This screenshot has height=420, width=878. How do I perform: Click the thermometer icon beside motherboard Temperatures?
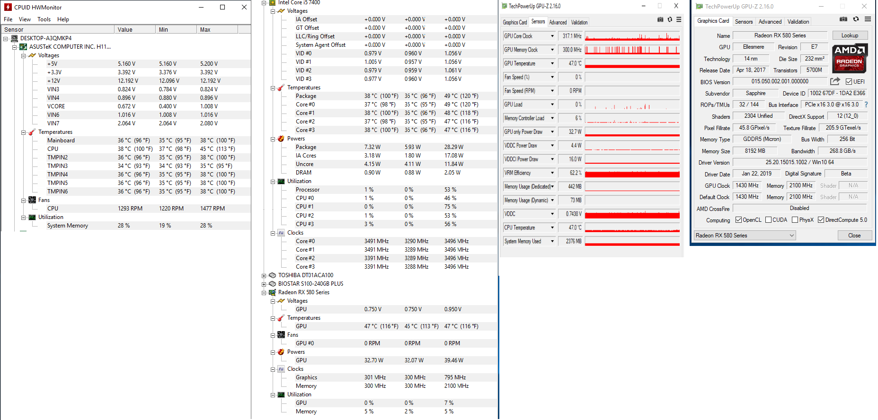pyautogui.click(x=32, y=132)
